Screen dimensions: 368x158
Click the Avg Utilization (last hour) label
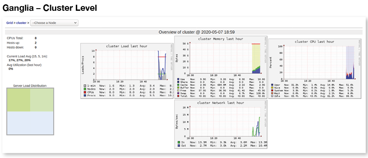click(24, 65)
